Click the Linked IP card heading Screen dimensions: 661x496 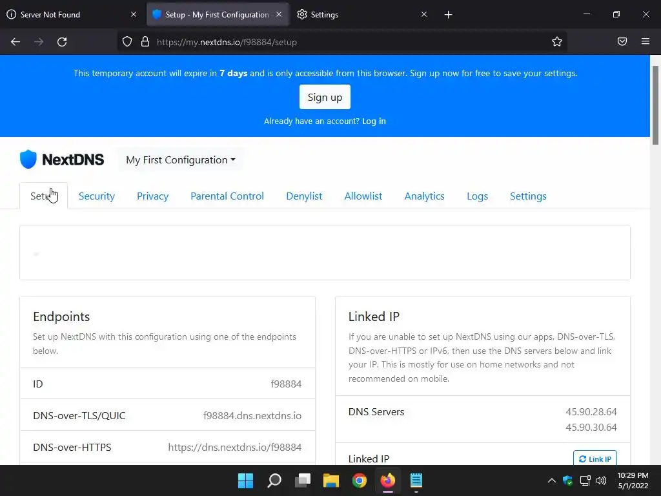tap(374, 316)
